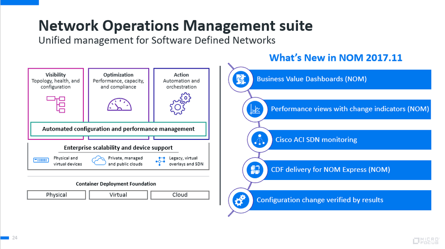Click Automated configuration and performance management box
Screen dimensions: 445x249
tap(118, 129)
